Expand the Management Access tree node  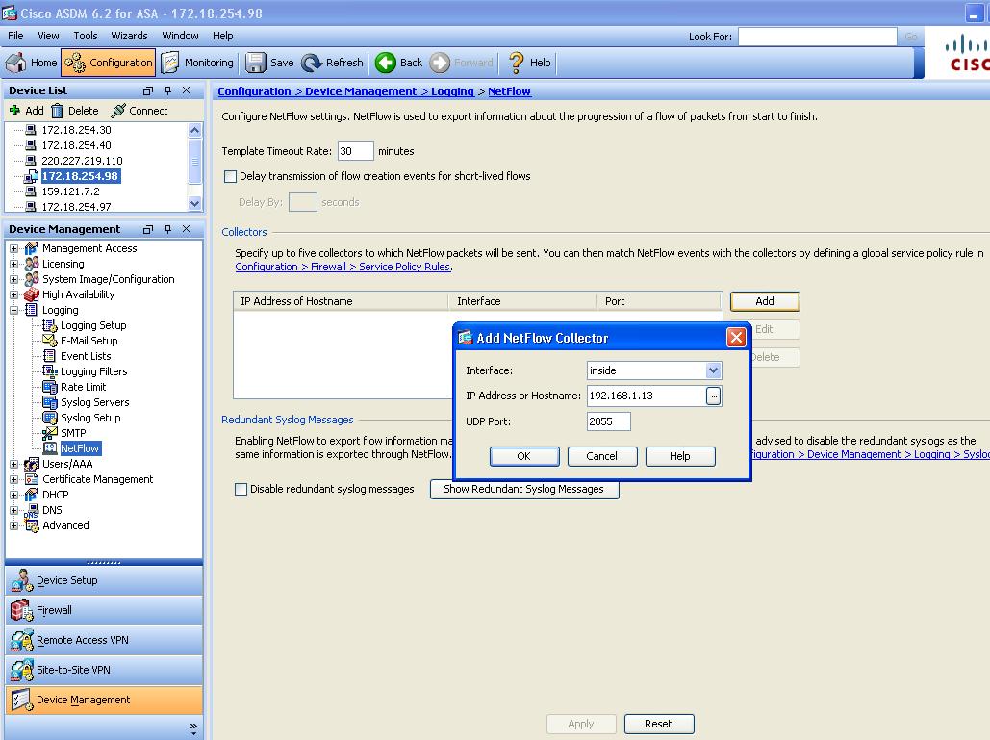[13, 249]
